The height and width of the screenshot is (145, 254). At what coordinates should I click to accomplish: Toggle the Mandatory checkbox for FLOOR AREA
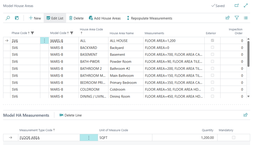tap(234, 137)
